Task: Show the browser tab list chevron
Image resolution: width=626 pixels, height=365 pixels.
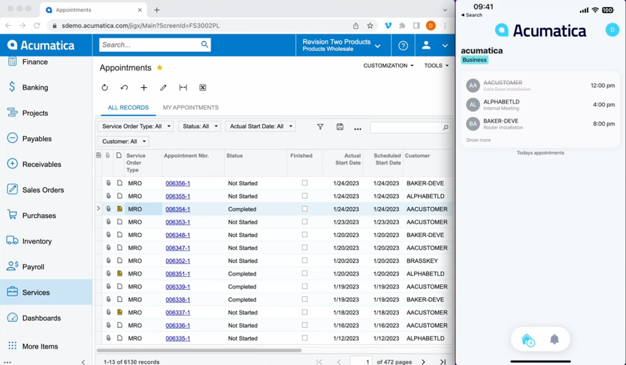Action: [445, 10]
